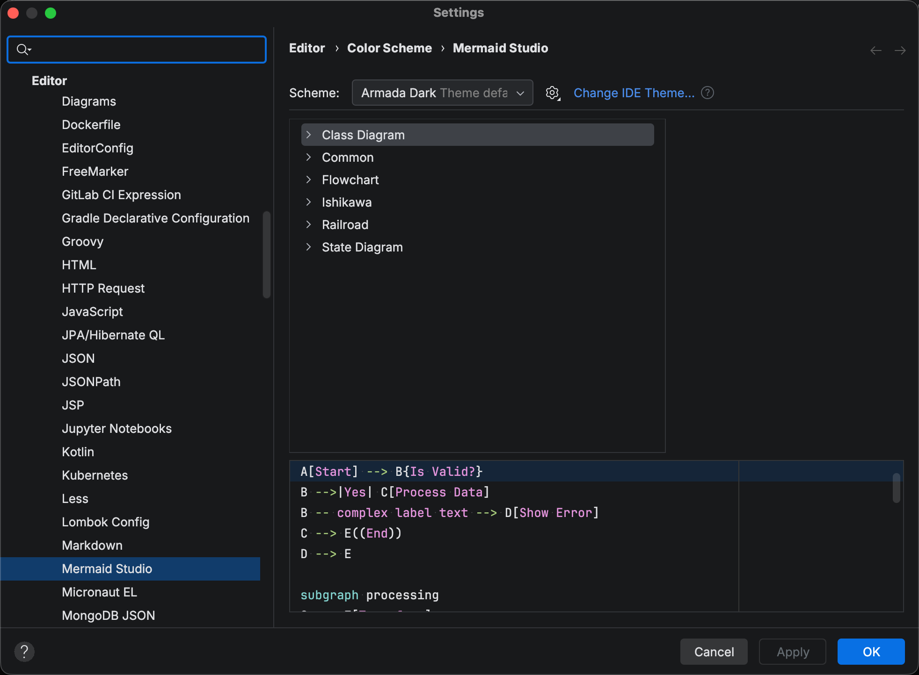Expand the Common node
Viewport: 919px width, 675px height.
click(308, 157)
